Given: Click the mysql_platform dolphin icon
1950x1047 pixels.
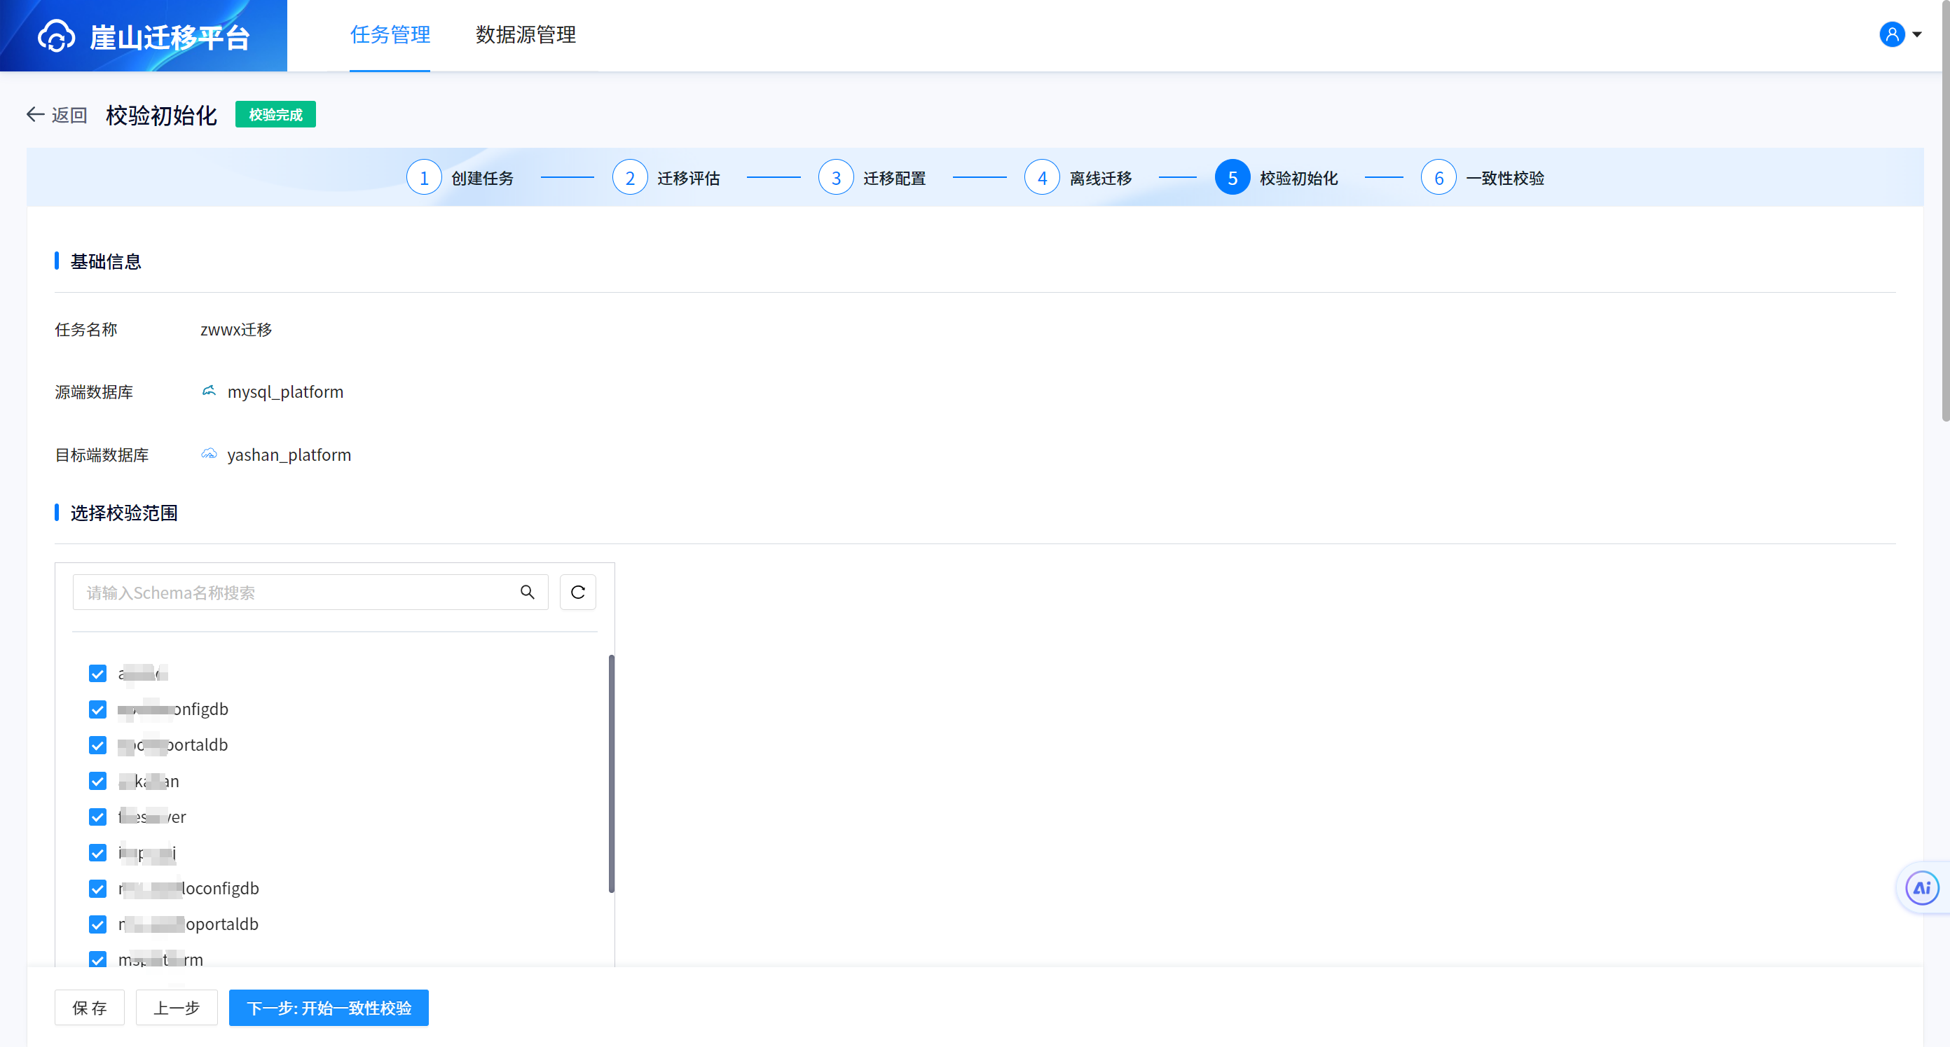Looking at the screenshot, I should click(x=209, y=391).
